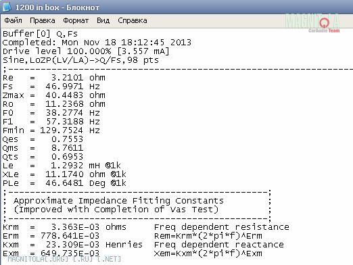Click the 'Freq dependent resistance' text
The image size is (353, 265).
click(x=222, y=227)
